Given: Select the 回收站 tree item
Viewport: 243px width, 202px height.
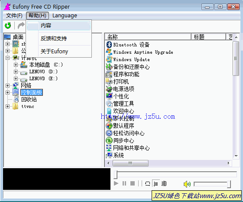Looking at the screenshot, I should (29, 99).
